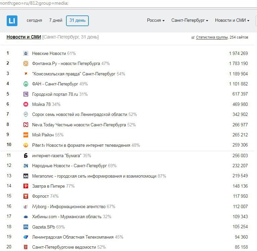257x251 pixels.
Task: Click the Piter.tv orange TV favicon
Action: (26, 145)
